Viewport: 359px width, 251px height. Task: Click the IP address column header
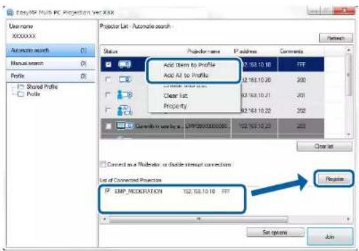click(x=245, y=51)
